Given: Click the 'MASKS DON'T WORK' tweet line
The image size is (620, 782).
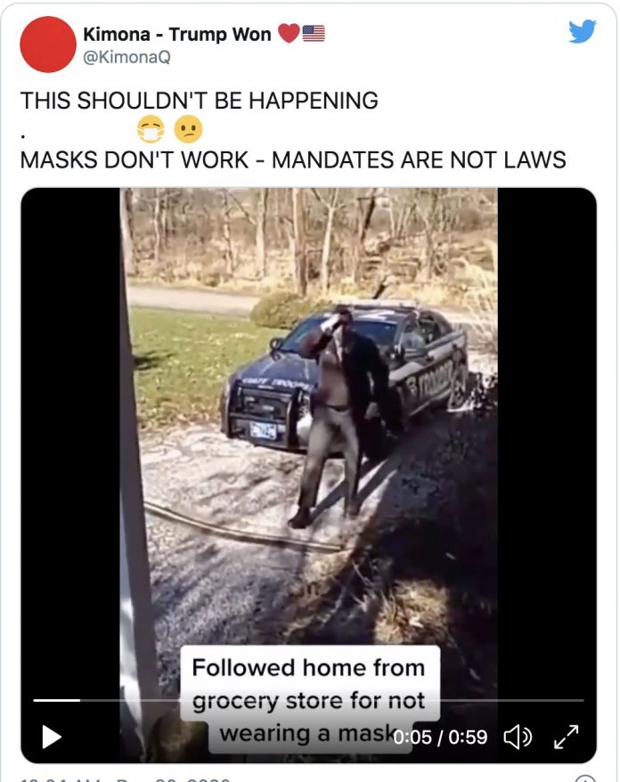Looking at the screenshot, I should click(293, 159).
